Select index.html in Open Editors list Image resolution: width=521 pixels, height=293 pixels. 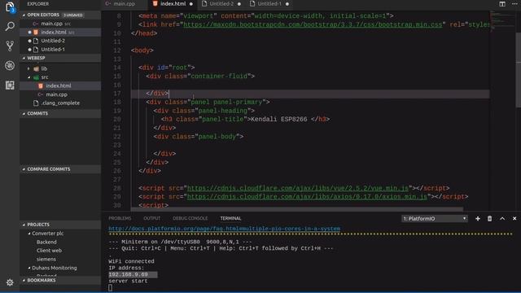click(60, 33)
